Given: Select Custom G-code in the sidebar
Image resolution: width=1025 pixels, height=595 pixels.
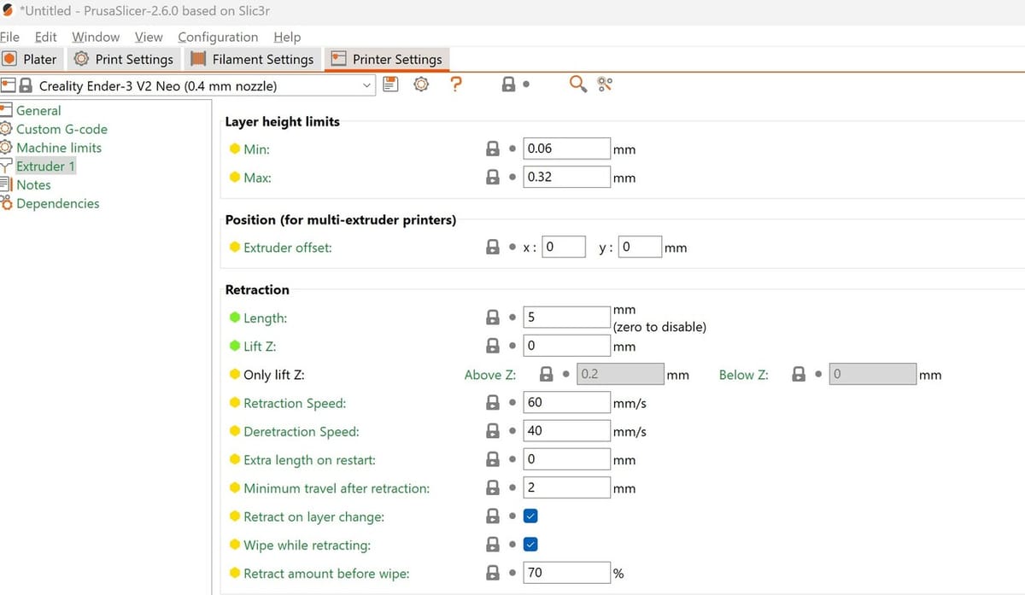Looking at the screenshot, I should point(61,129).
